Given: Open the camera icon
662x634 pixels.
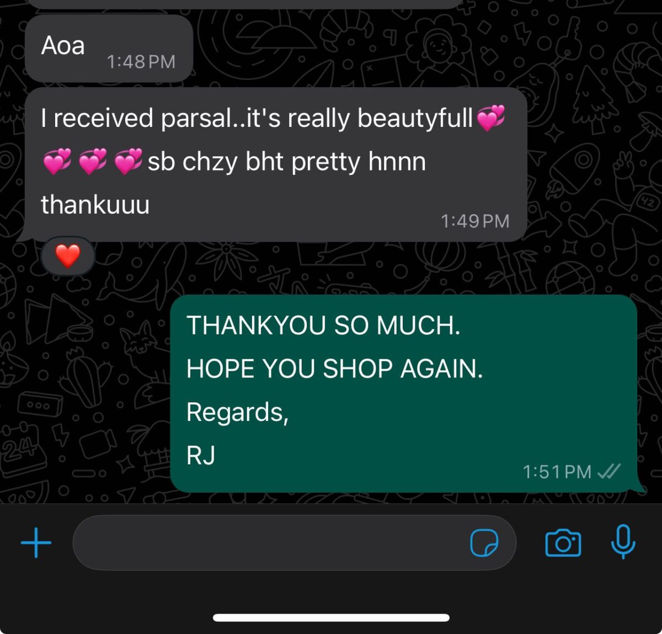Looking at the screenshot, I should pos(563,543).
